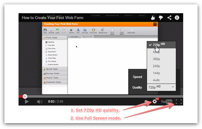Enter full screen mode
Viewport: 202px width, 129px height.
coord(178,102)
